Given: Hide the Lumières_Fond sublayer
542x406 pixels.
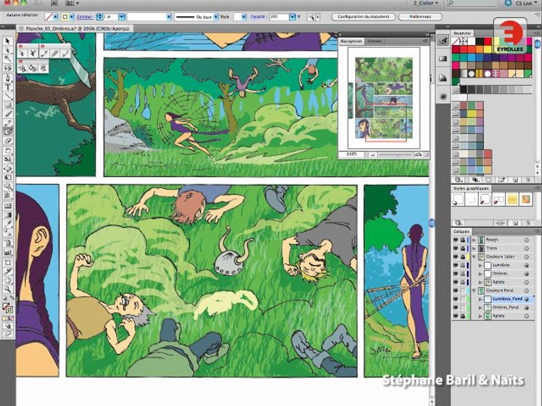Looking at the screenshot, I should [x=456, y=299].
